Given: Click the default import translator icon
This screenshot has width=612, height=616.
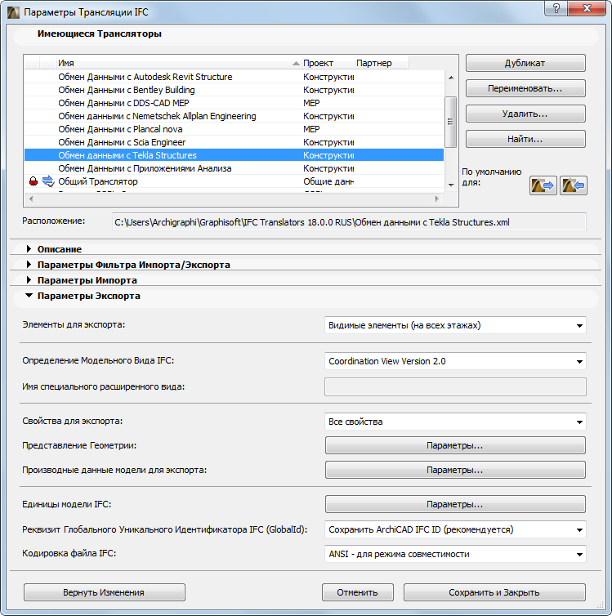Looking at the screenshot, I should pyautogui.click(x=573, y=185).
